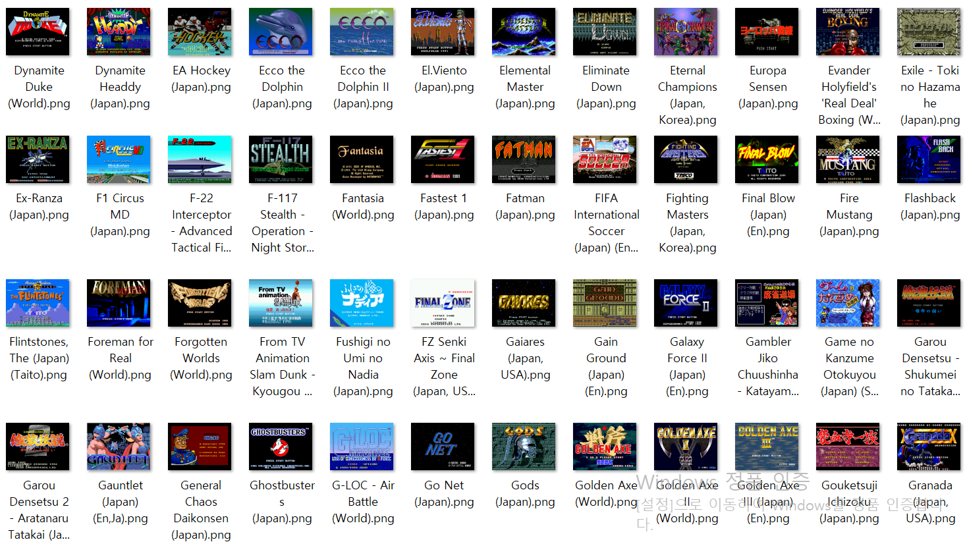Click the "Europa Sensen (Japan).png" file name

coord(768,87)
